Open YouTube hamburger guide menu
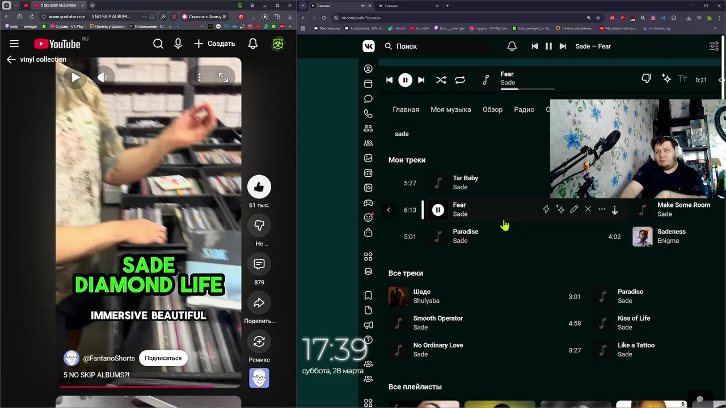This screenshot has height=408, width=726. (x=14, y=44)
